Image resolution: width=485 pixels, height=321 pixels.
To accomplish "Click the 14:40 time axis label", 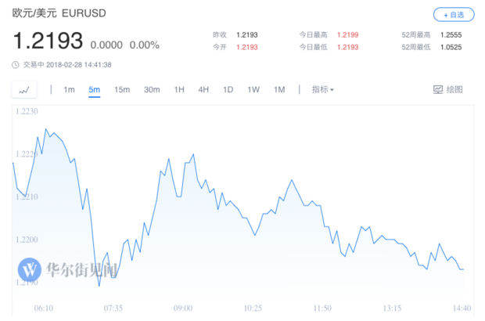I will (x=462, y=308).
